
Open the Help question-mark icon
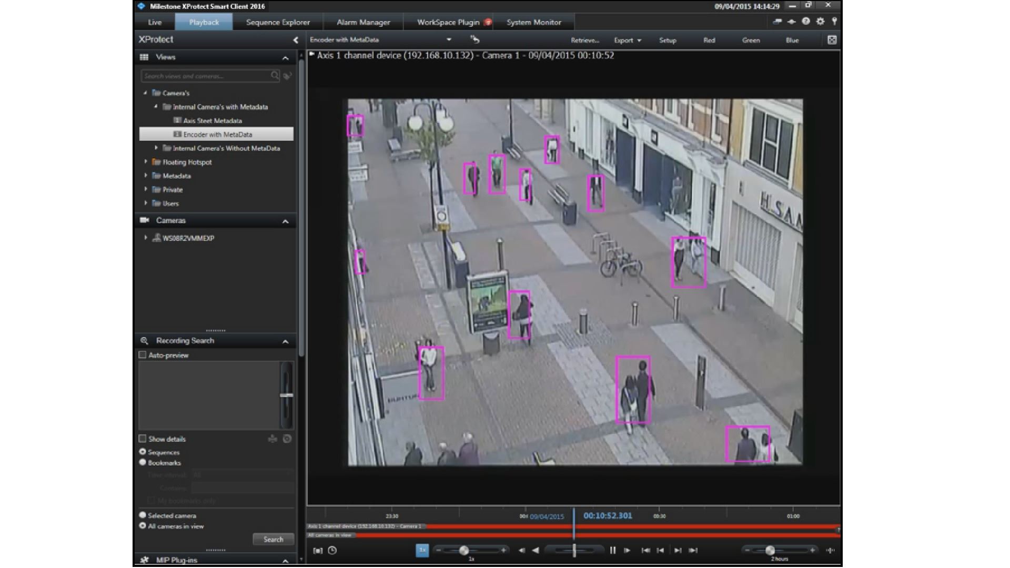click(806, 22)
